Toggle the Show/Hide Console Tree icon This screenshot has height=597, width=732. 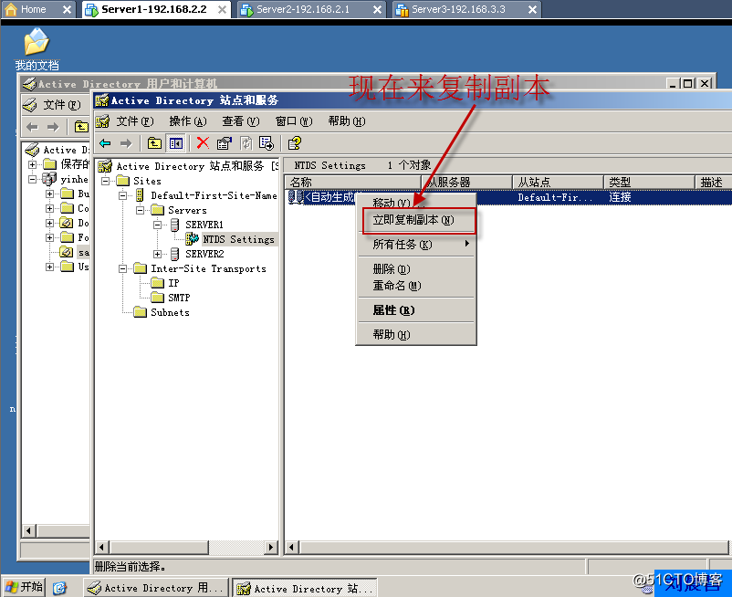pyautogui.click(x=176, y=143)
